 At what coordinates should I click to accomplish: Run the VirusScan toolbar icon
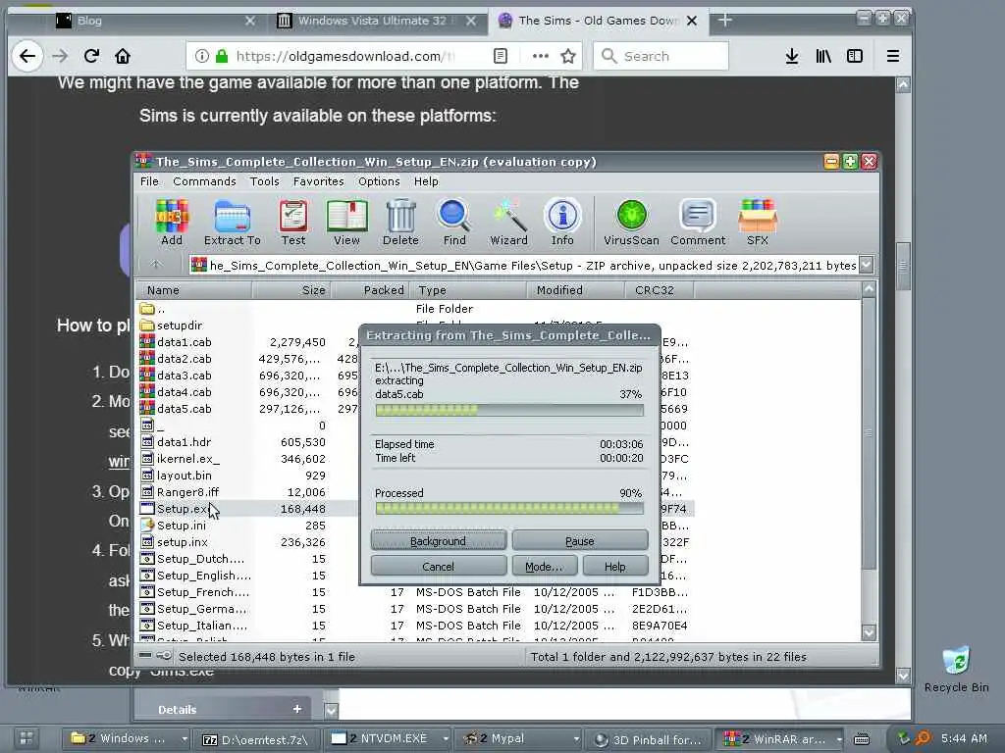[631, 223]
